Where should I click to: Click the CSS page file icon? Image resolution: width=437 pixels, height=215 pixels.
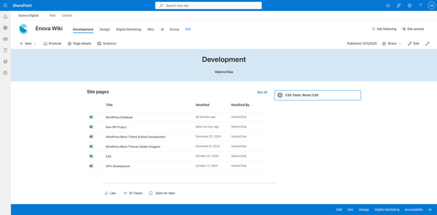91,156
